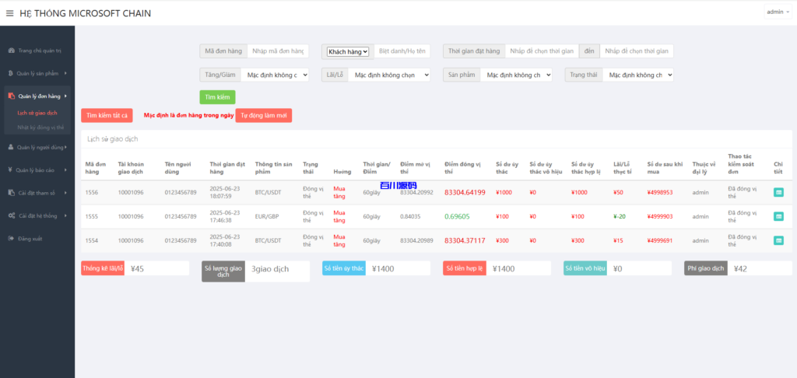This screenshot has width=797, height=378.
Task: Open details icon for order 1554
Action: tap(778, 240)
